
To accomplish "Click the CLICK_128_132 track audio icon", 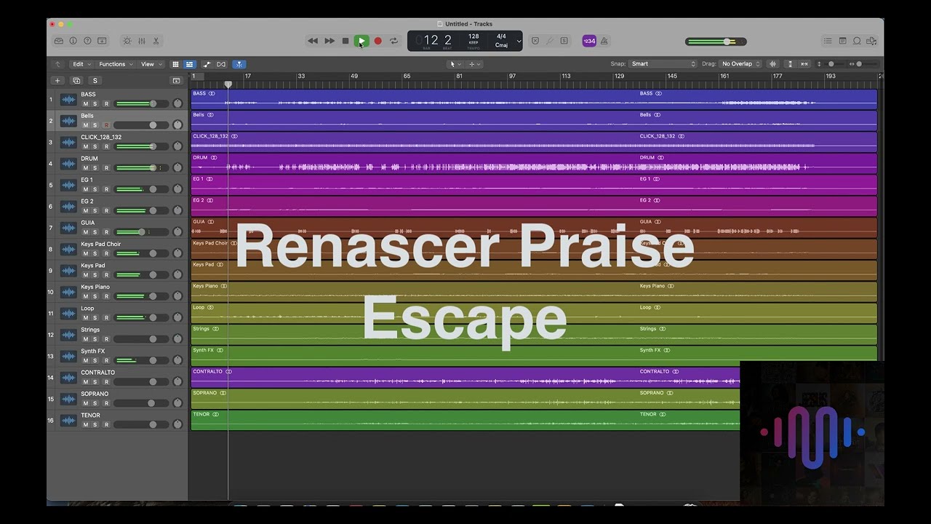I will pos(68,142).
